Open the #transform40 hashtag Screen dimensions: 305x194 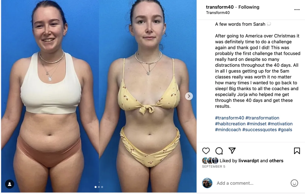pyautogui.click(x=230, y=118)
